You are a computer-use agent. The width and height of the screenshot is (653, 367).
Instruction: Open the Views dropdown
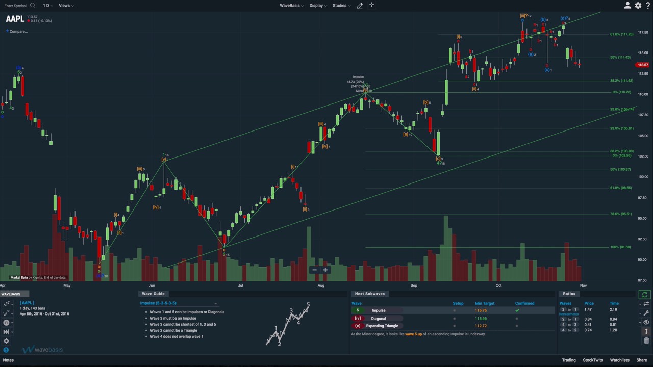[66, 6]
